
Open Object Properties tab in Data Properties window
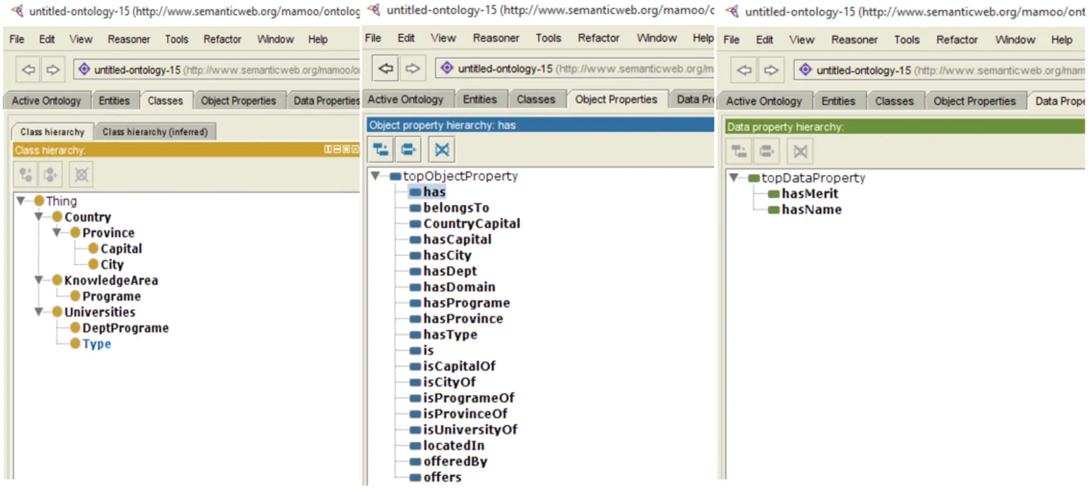(x=975, y=101)
